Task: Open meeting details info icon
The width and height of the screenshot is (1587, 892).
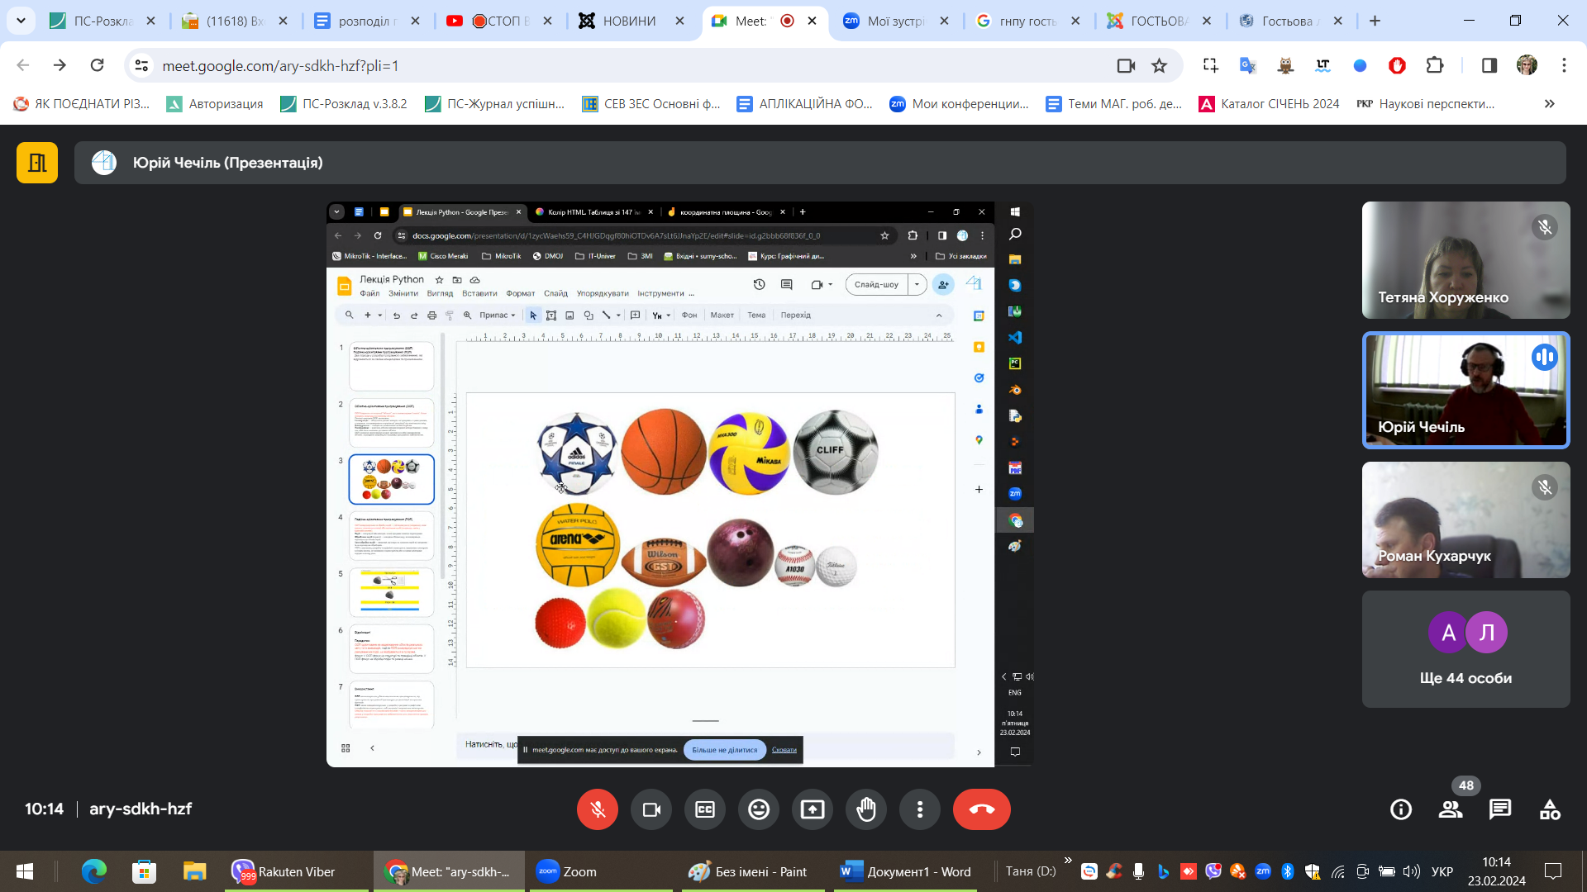Action: point(1401,809)
